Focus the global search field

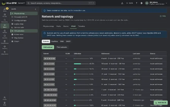point(61,3)
